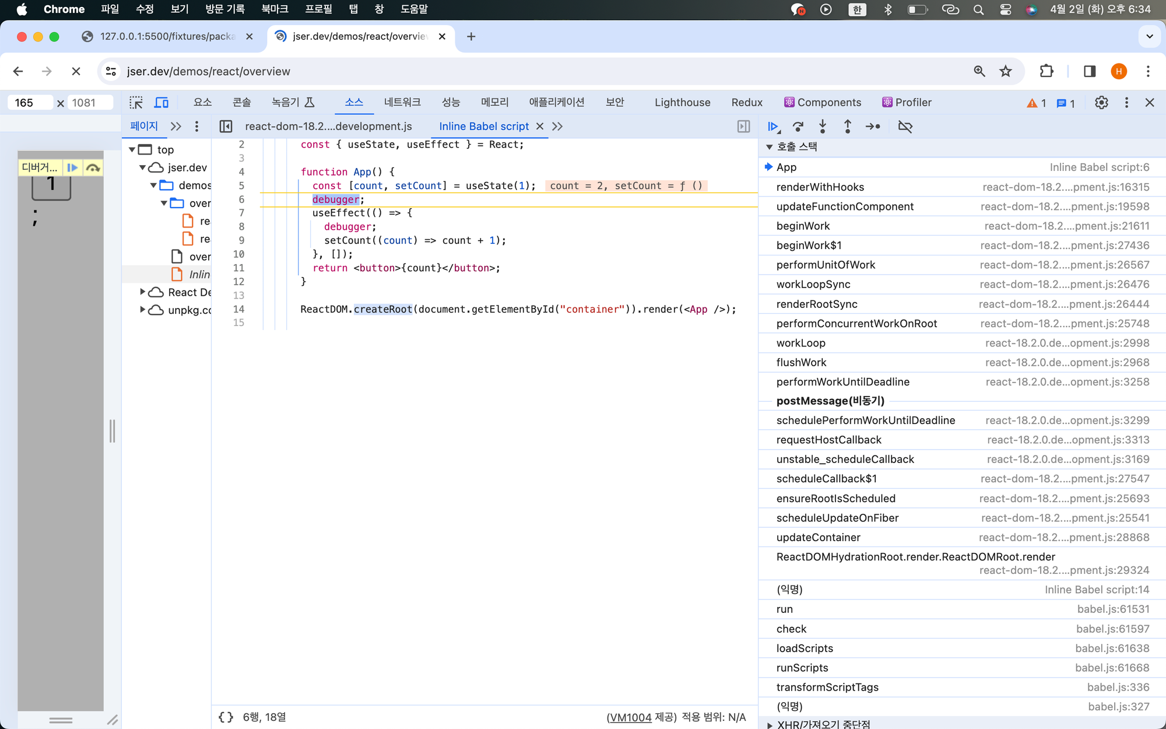Click Step into next function icon
The height and width of the screenshot is (729, 1166).
823,127
